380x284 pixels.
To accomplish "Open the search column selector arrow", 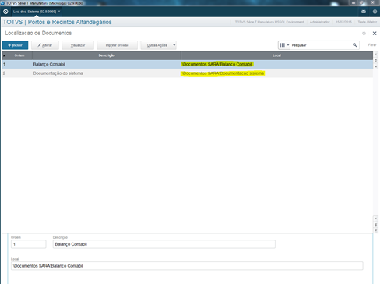I will 288,45.
